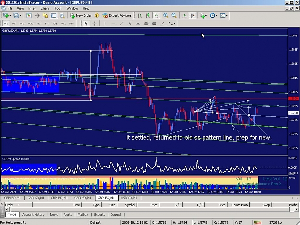Open the Data Window crosshair-circle icon

coord(37,16)
